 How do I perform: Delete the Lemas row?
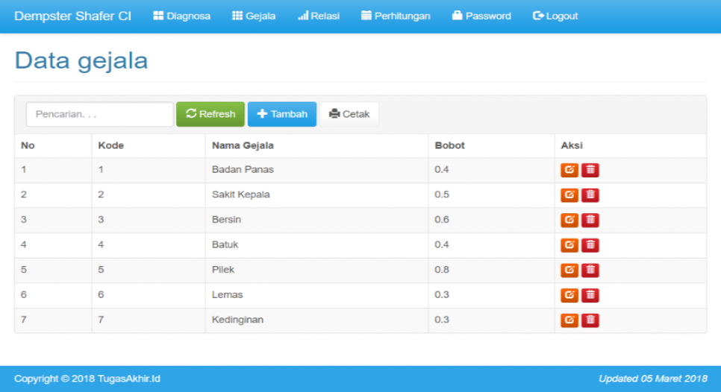pos(590,295)
